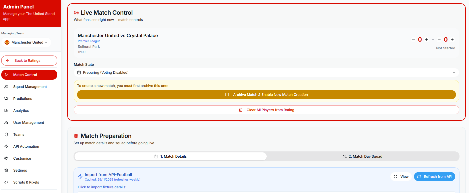Click the sync icon on Refresh from API
Viewport: 469px width, 193px height.
pyautogui.click(x=419, y=177)
